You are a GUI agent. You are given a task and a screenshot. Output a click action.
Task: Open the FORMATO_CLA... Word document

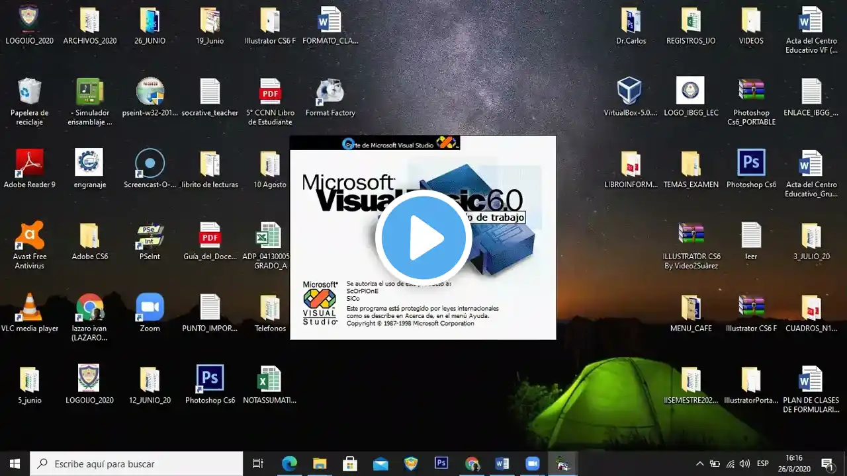[x=330, y=20]
